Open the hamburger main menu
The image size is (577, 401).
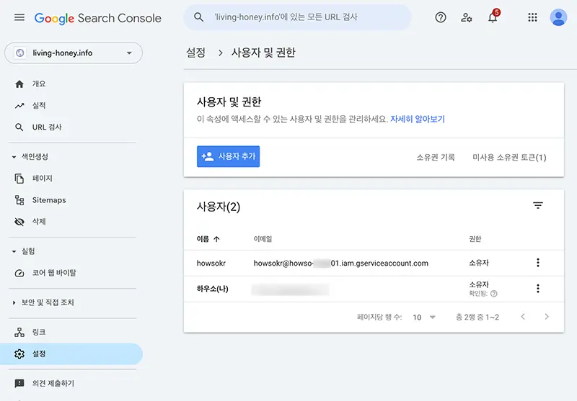pyautogui.click(x=19, y=17)
